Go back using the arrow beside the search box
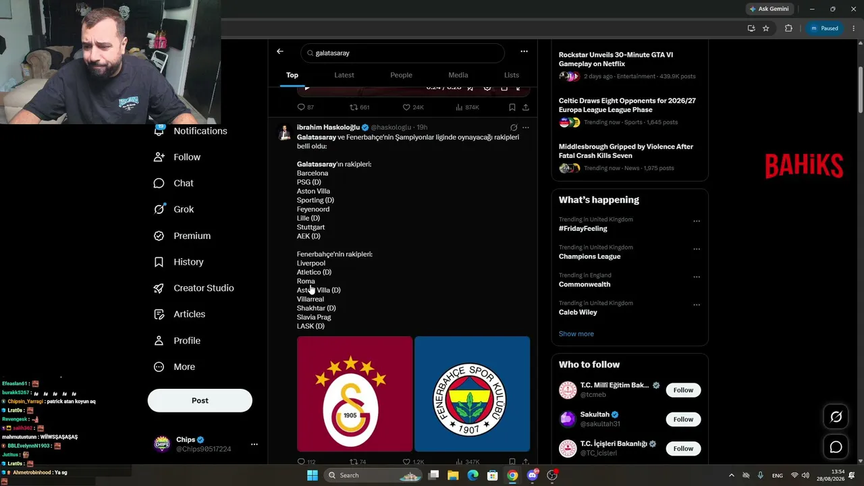The height and width of the screenshot is (486, 864). click(x=280, y=51)
